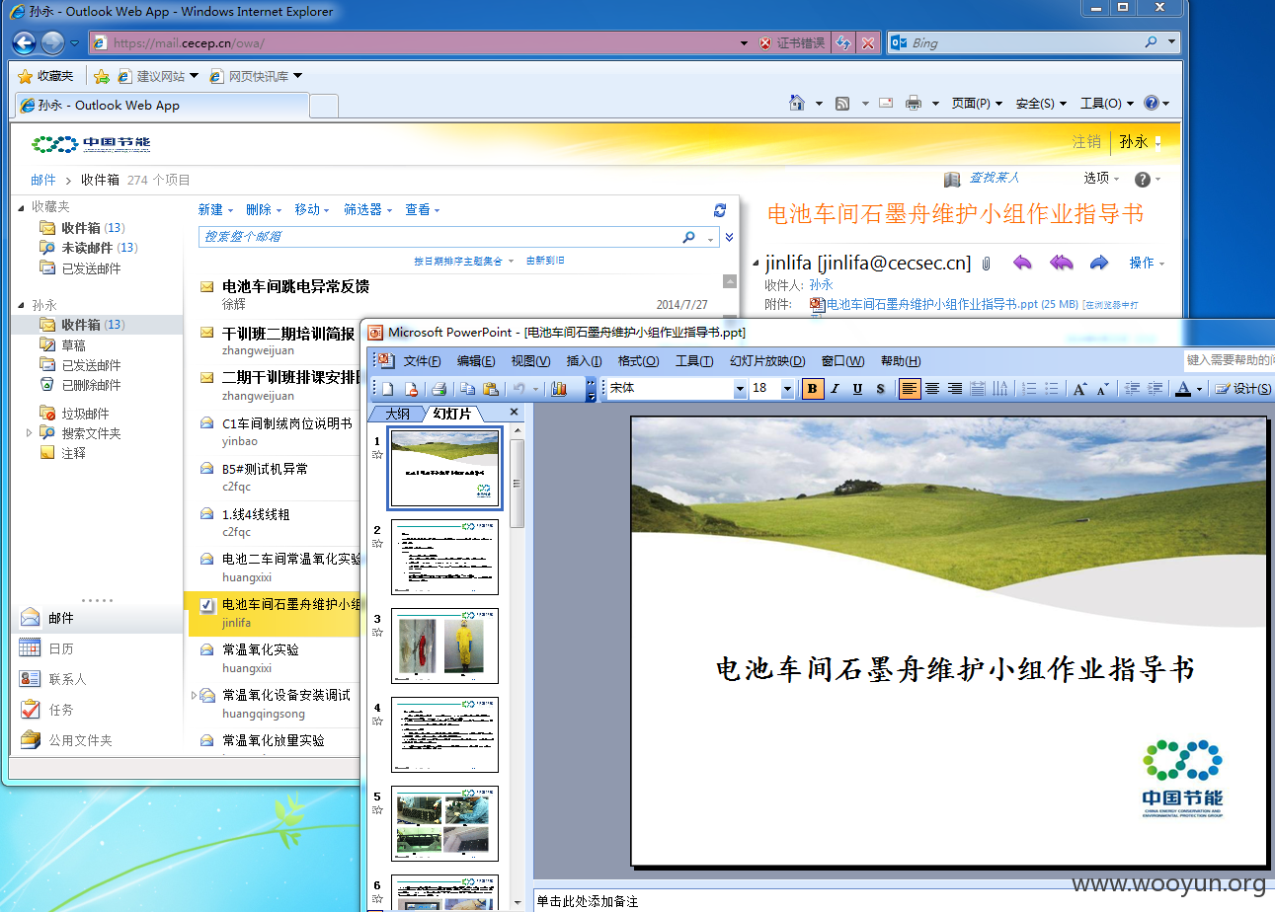
Task: Select the 垃圾邮件 folder in Outlook
Action: tap(85, 414)
